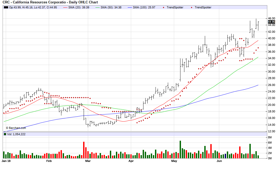Click the 42.00 price axis label
Image resolution: width=278 pixels, height=169 pixels.
click(271, 32)
